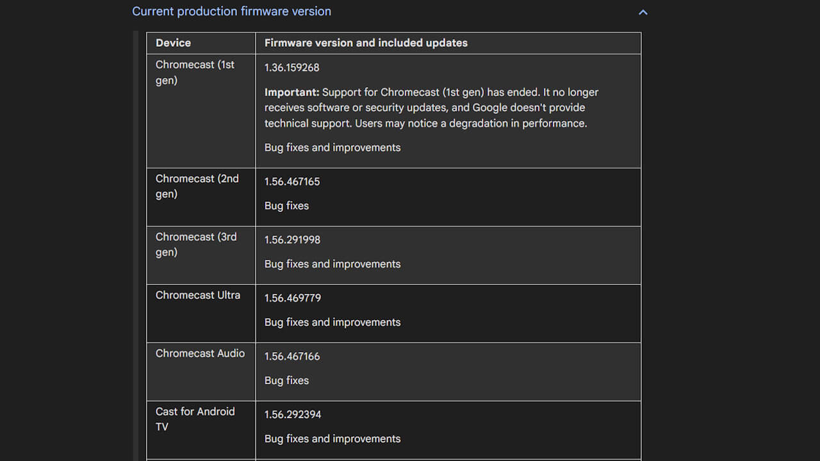
Task: Click firmware version 1.56.292394
Action: [293, 414]
